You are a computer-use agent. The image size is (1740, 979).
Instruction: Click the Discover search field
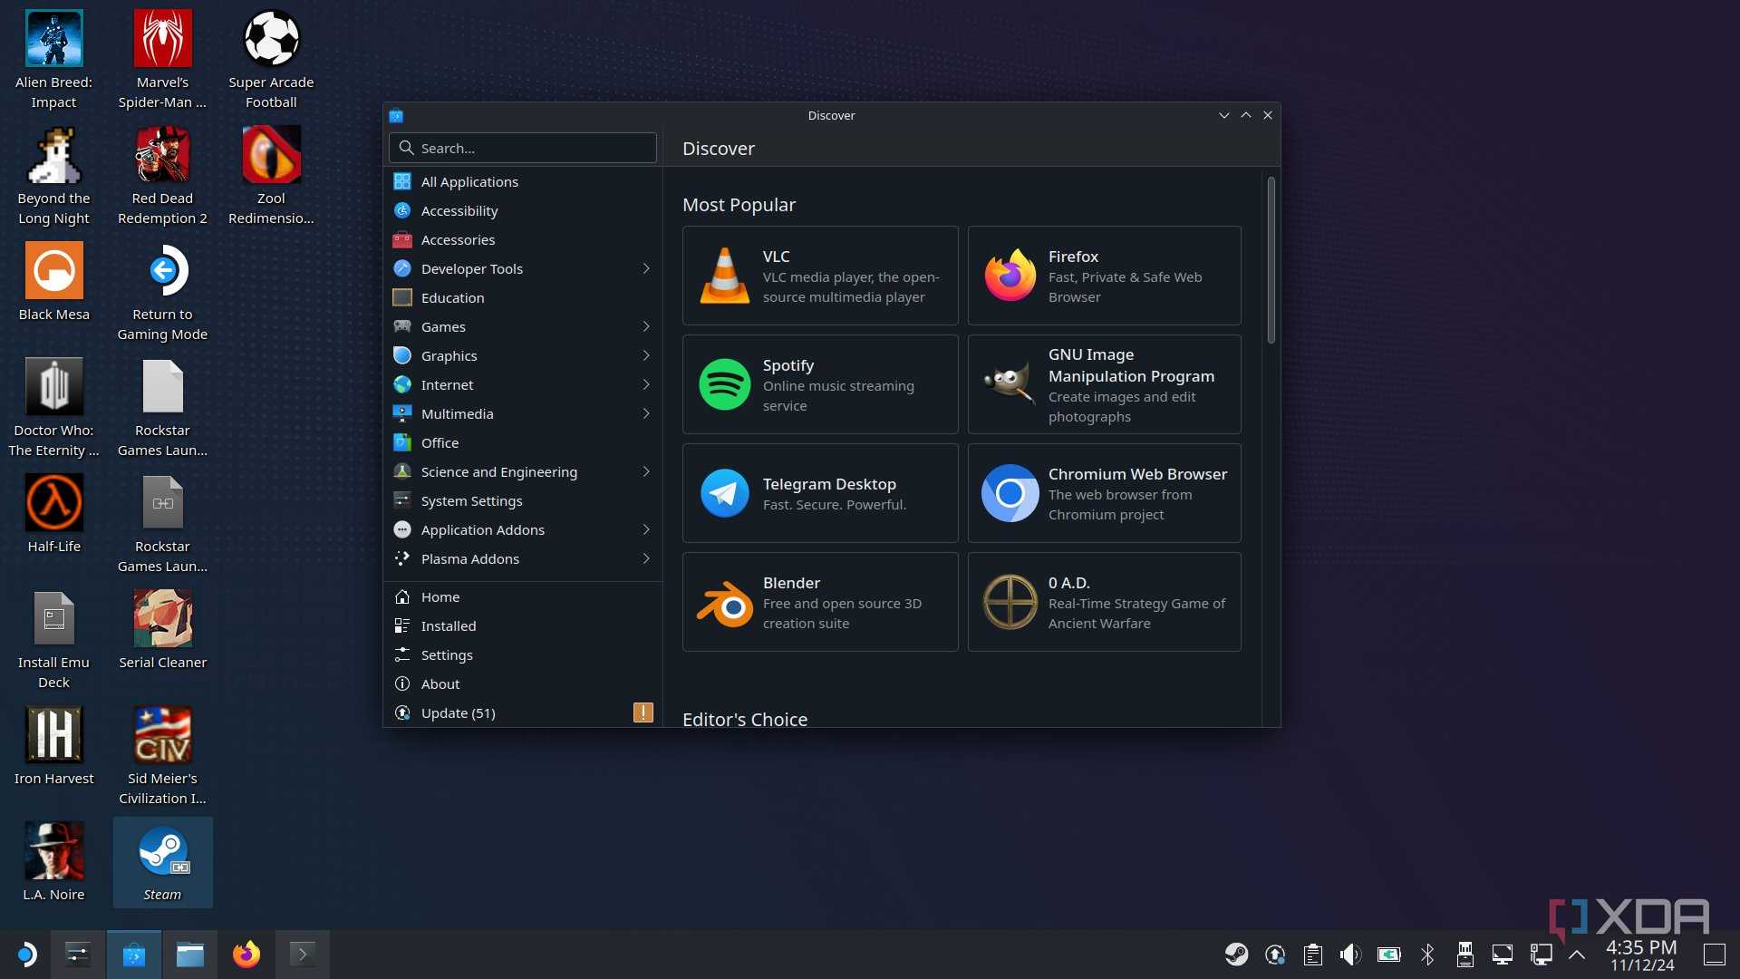[x=523, y=148]
